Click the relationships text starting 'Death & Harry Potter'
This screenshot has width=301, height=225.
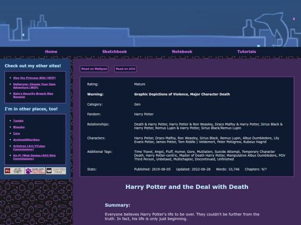[208, 126]
